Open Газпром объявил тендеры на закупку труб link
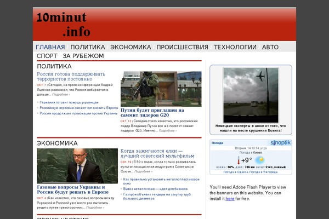Image resolution: width=329 pixels, height=219 pixels. point(157,197)
